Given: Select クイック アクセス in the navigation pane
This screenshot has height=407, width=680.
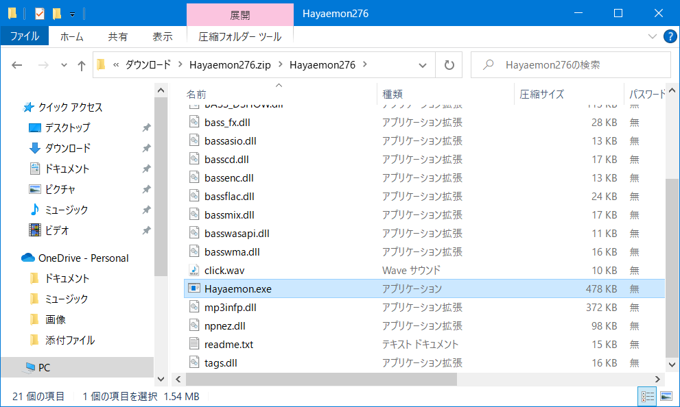Looking at the screenshot, I should [70, 107].
